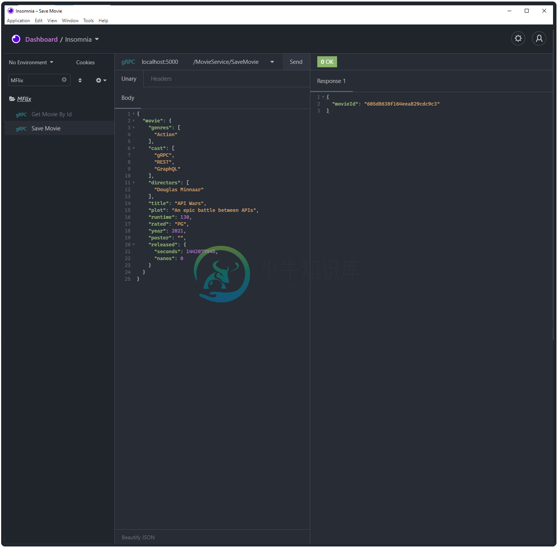This screenshot has width=558, height=548.
Task: Collapse the "cast" array fold arrow
Action: (x=134, y=148)
